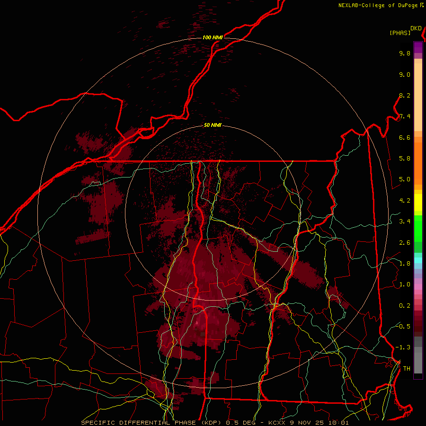Click the 9.8 legend value
The width and height of the screenshot is (426, 426).
(x=405, y=53)
